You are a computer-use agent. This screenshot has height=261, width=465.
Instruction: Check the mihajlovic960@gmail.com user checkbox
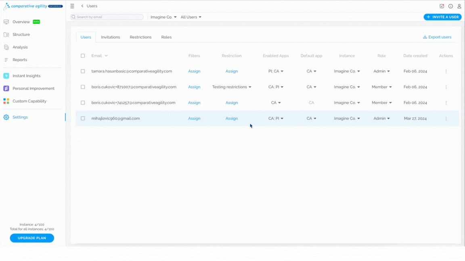[83, 118]
